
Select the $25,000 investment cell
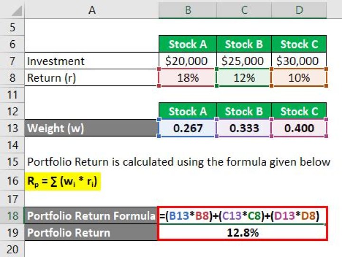coord(244,61)
